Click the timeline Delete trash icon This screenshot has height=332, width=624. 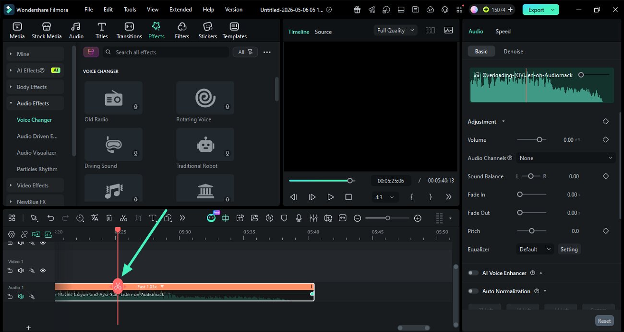point(109,218)
